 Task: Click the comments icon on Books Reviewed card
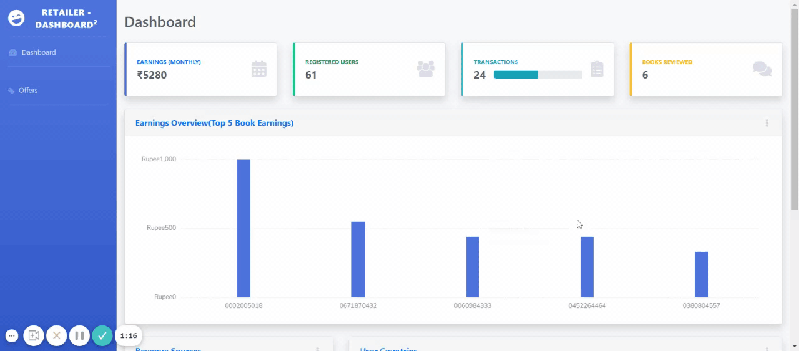point(762,69)
